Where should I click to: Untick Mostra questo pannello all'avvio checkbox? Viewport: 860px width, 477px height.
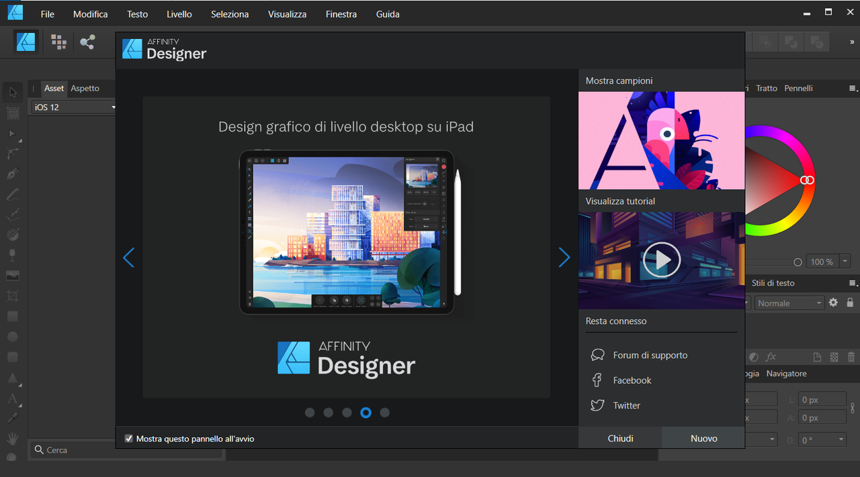tap(129, 439)
